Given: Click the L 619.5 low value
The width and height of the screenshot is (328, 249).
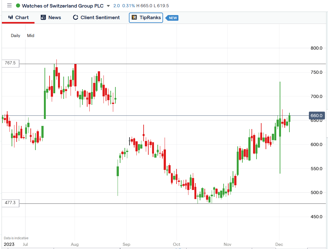Looking at the screenshot, I should point(161,6).
